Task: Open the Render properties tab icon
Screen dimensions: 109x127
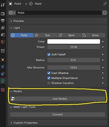Action: (3, 13)
